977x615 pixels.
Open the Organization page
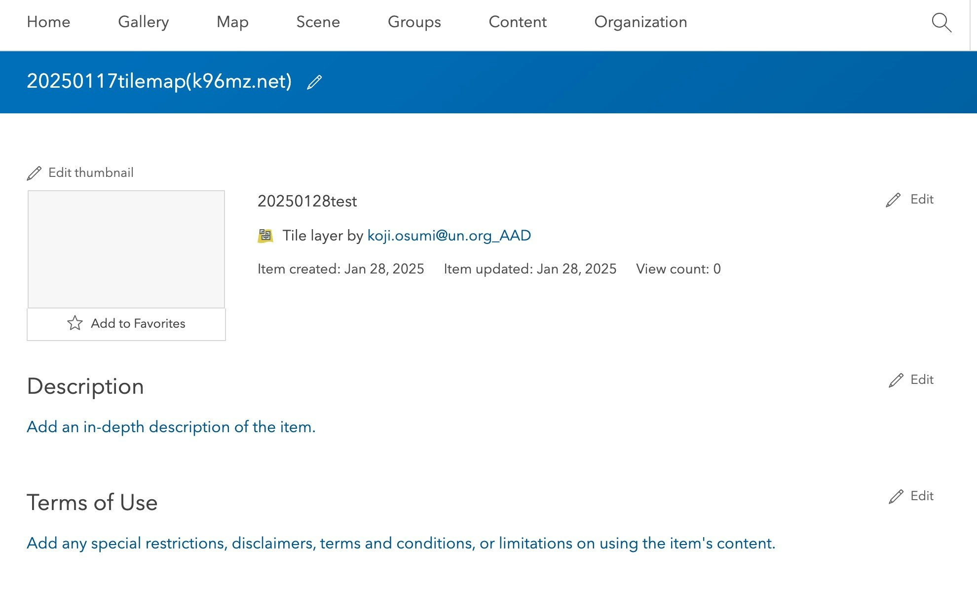point(640,22)
